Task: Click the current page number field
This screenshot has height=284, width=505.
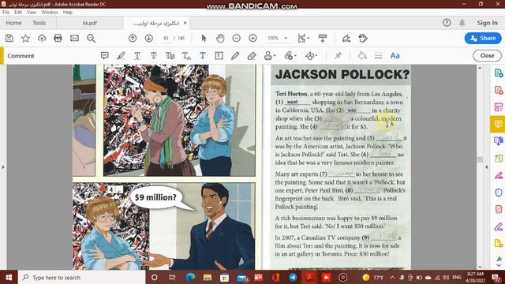Action: [x=166, y=39]
